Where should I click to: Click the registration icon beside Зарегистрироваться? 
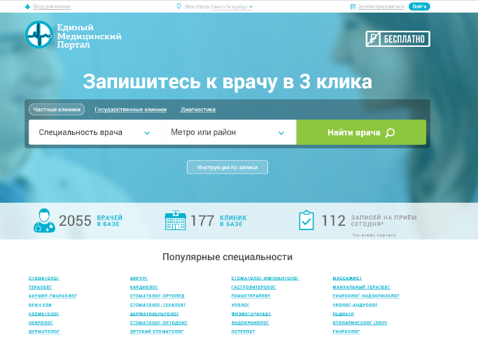click(352, 6)
